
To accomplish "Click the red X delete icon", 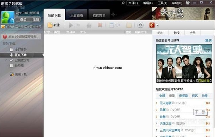I will [x=100, y=25].
